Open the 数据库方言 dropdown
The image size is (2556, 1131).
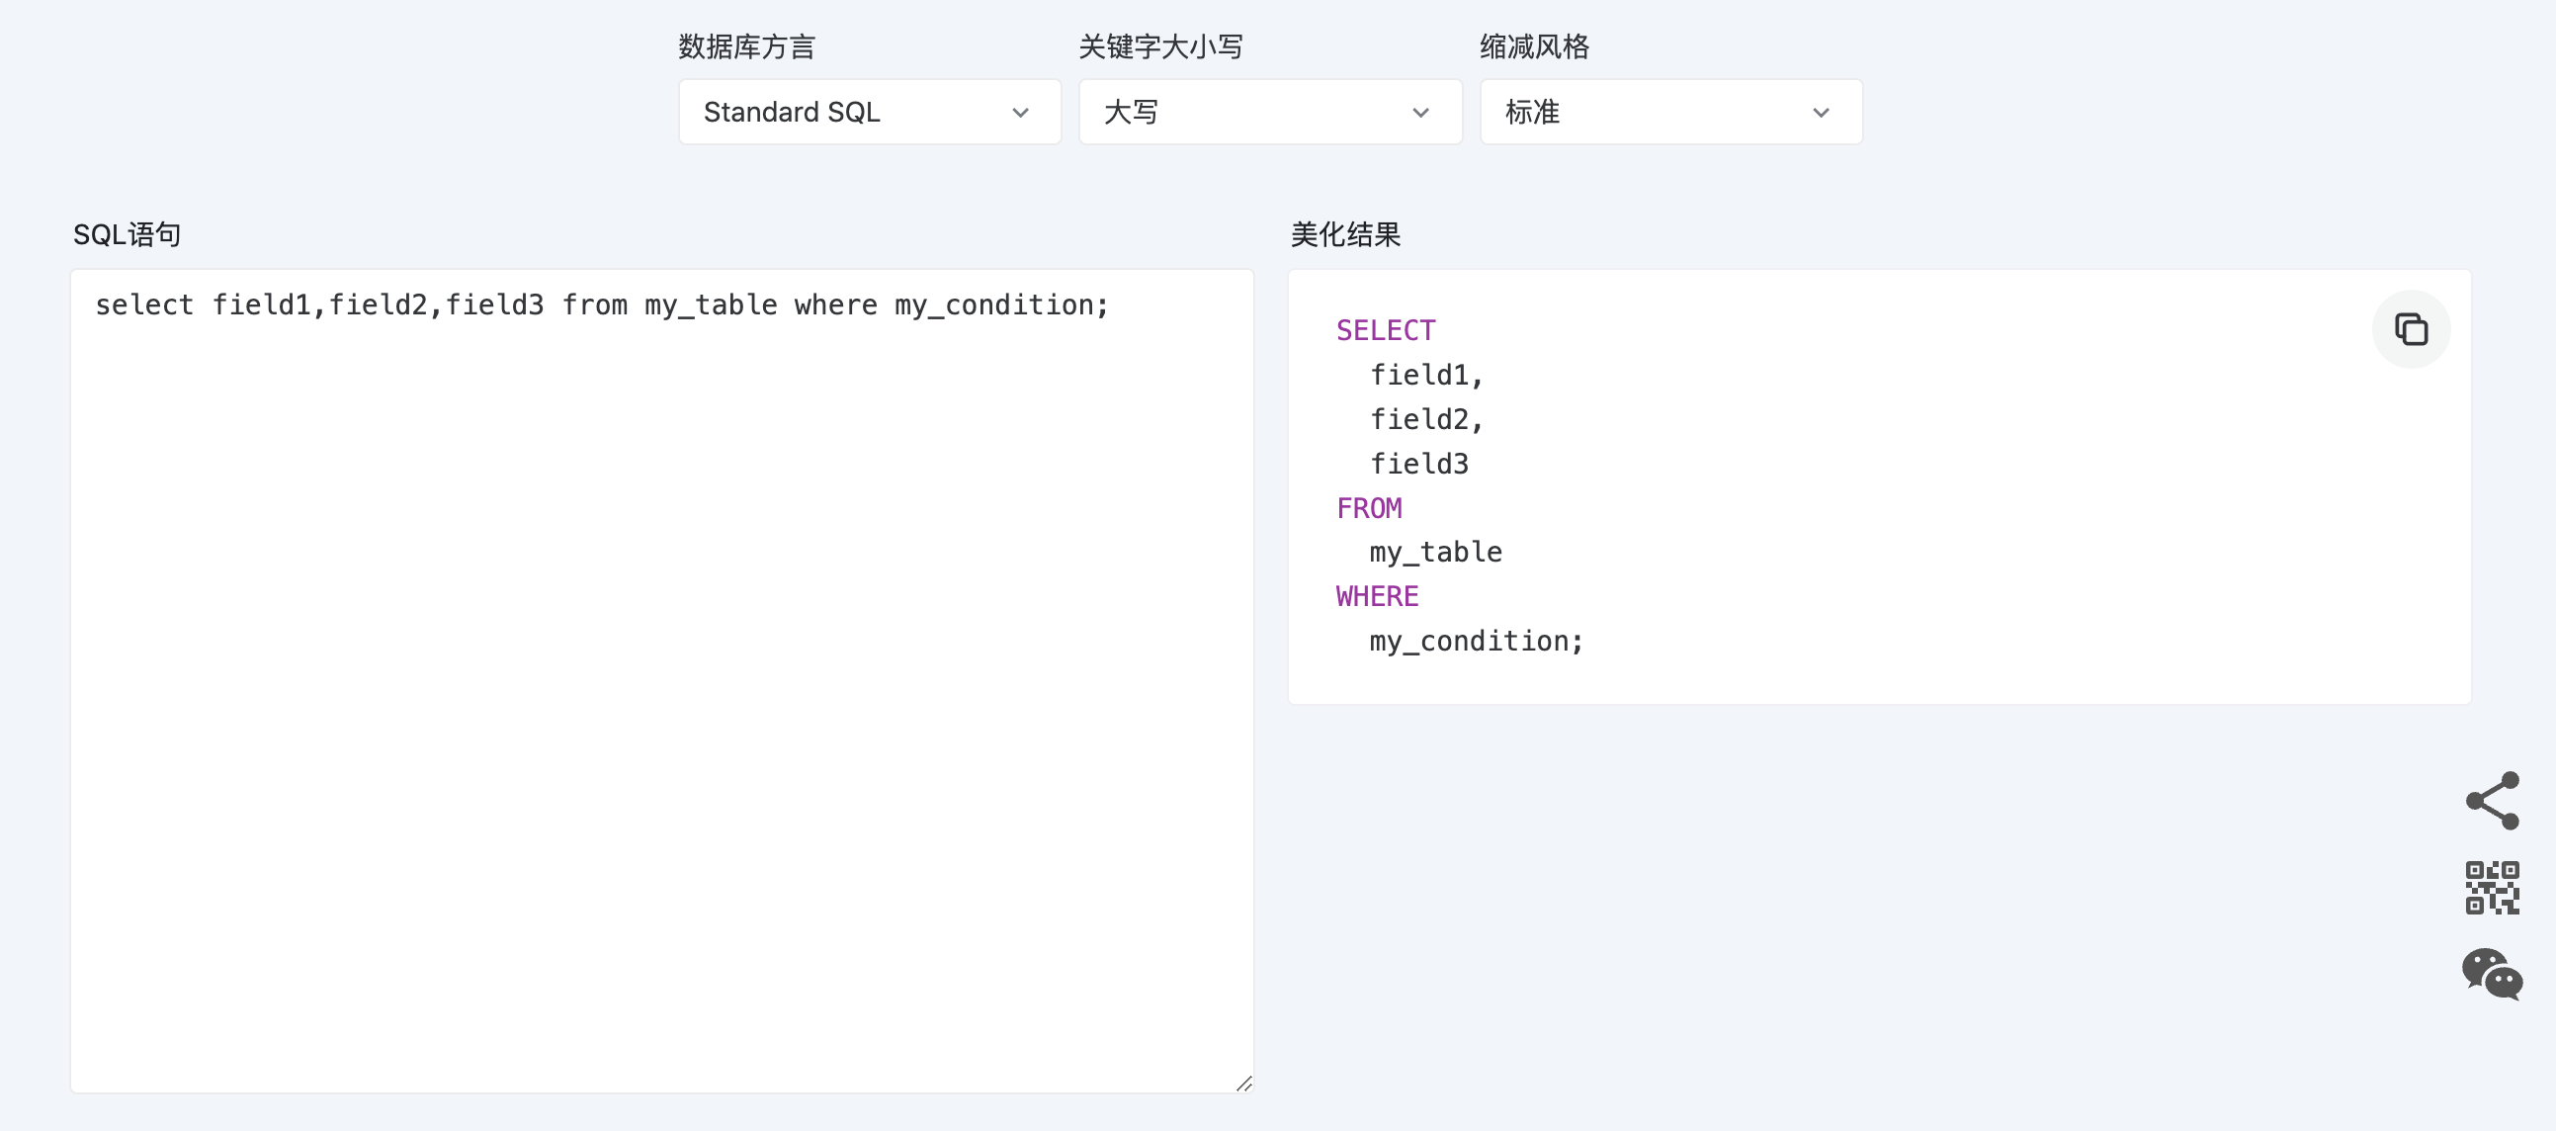pos(868,111)
